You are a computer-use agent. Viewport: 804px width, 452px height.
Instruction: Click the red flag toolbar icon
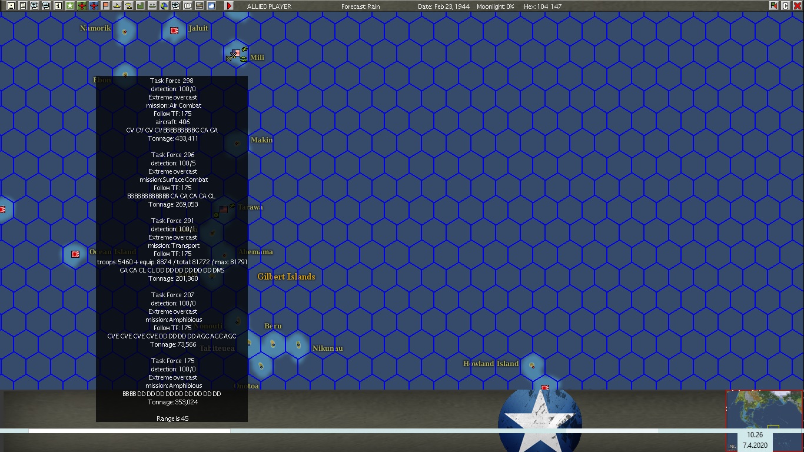[105, 6]
